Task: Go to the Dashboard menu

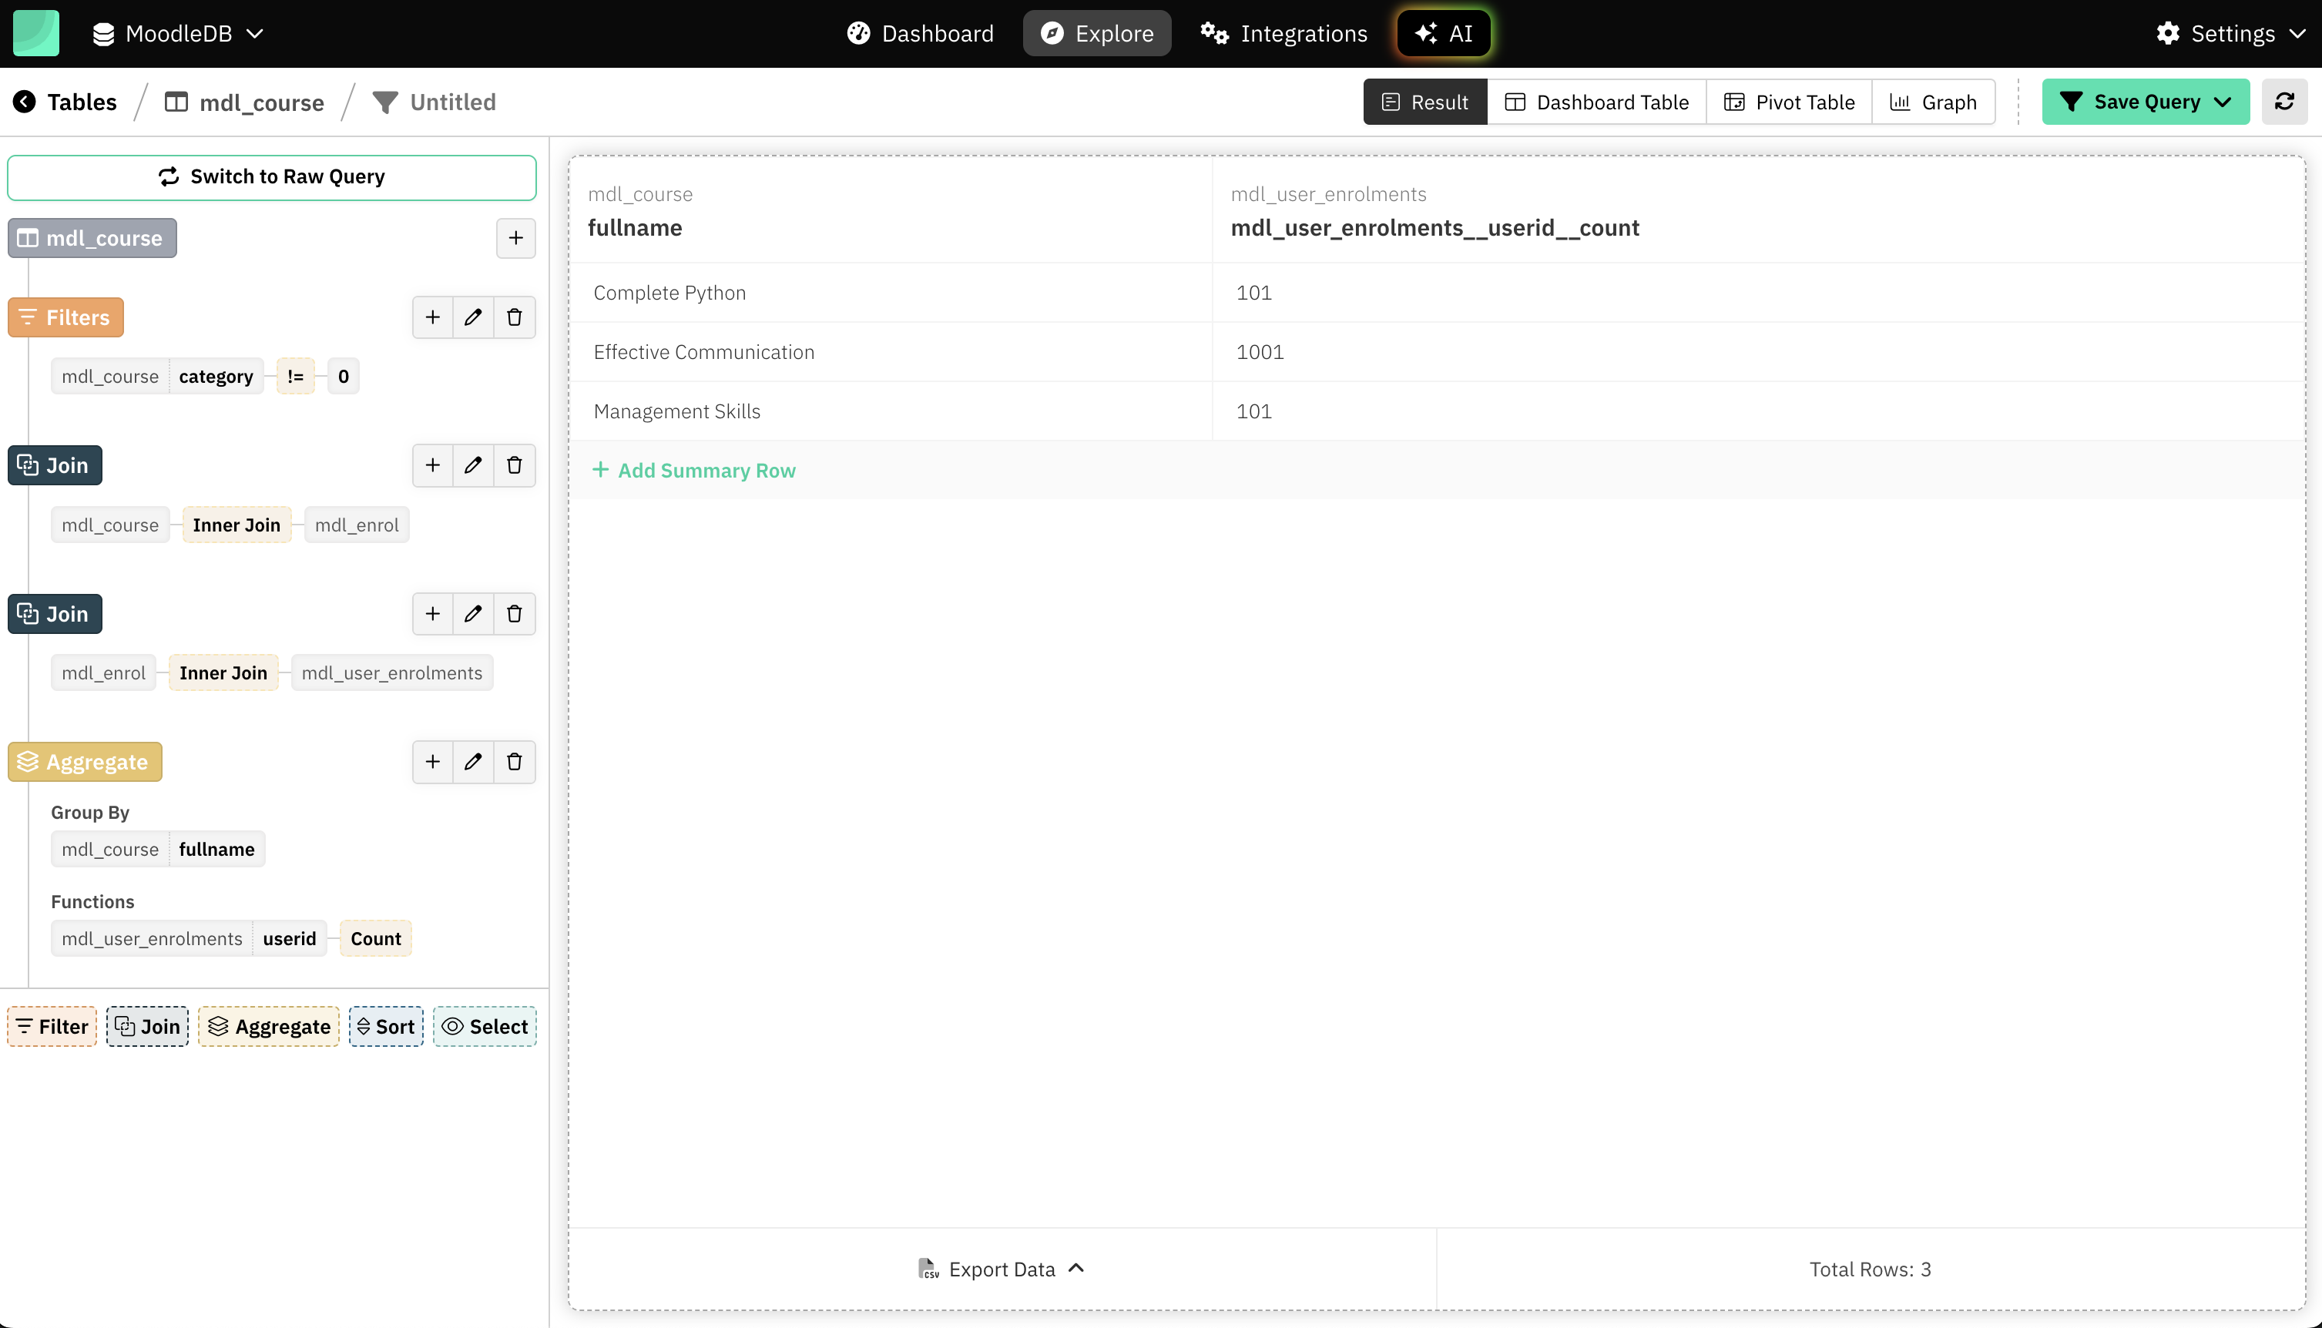Action: (x=919, y=33)
